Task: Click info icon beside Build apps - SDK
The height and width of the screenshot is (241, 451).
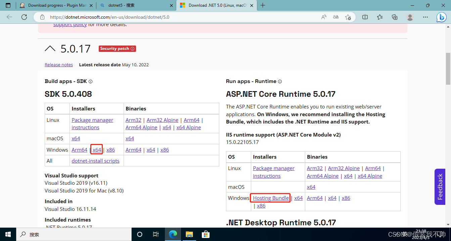Action: 90,81
